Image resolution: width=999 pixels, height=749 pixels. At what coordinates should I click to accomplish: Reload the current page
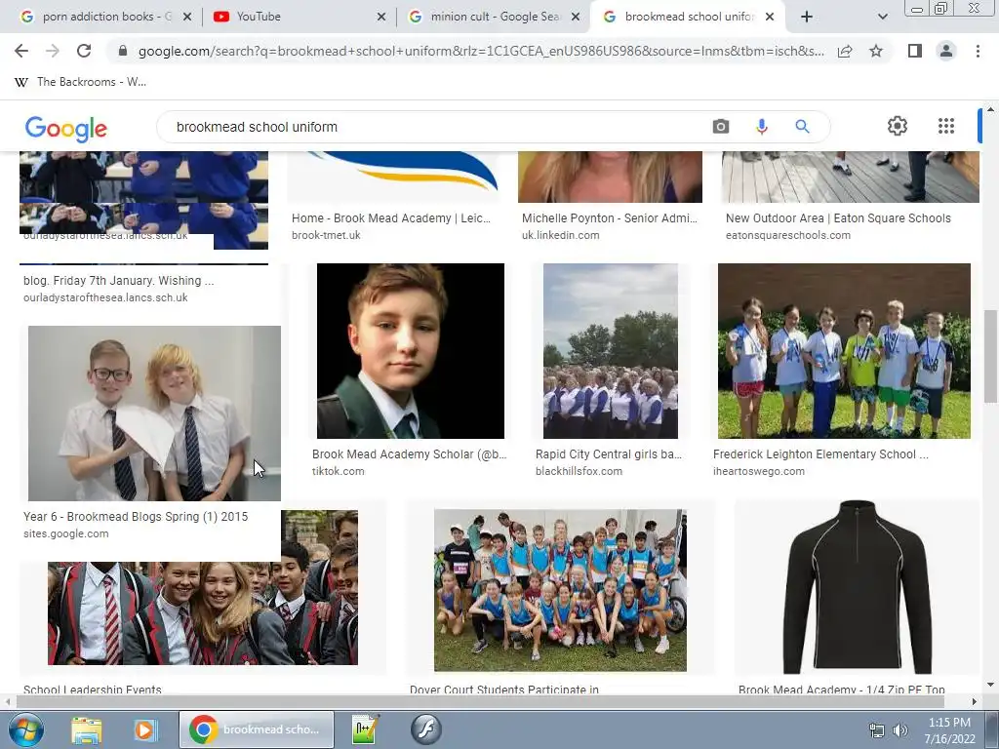(84, 51)
